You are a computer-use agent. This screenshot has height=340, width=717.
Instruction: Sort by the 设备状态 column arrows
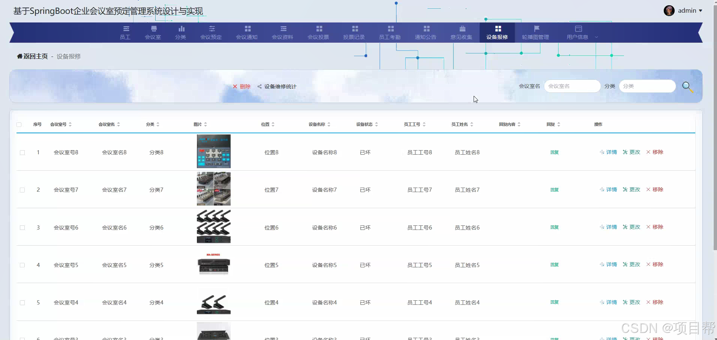(x=376, y=124)
